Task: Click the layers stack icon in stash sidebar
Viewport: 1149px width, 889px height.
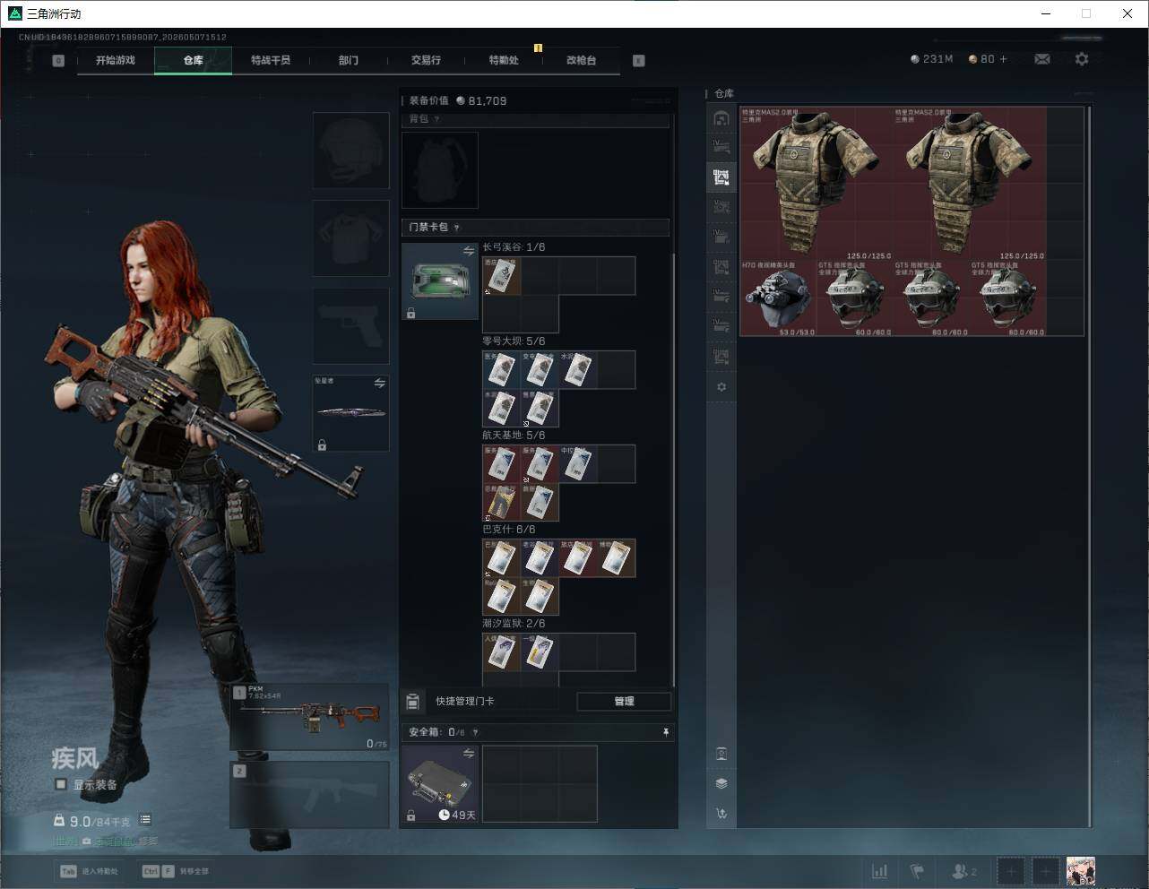Action: click(x=721, y=783)
